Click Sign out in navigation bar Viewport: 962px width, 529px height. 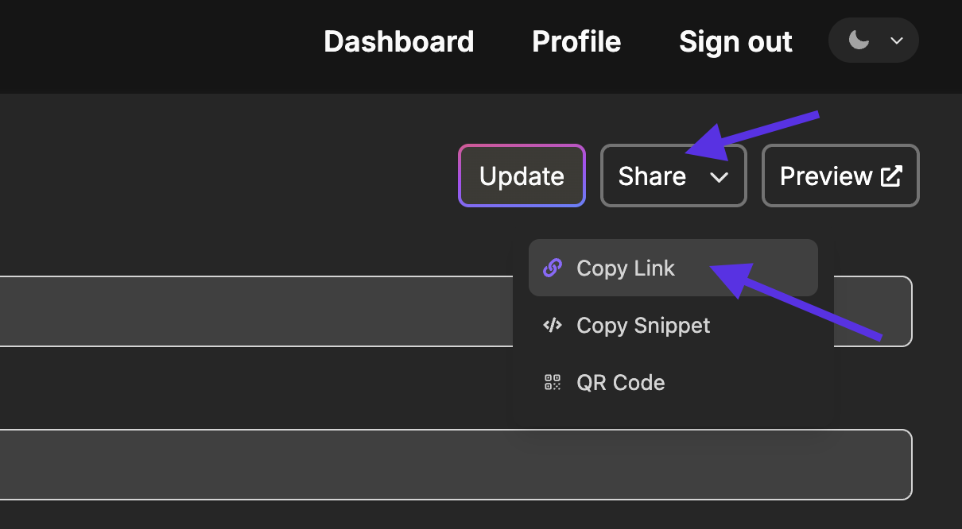click(x=735, y=41)
